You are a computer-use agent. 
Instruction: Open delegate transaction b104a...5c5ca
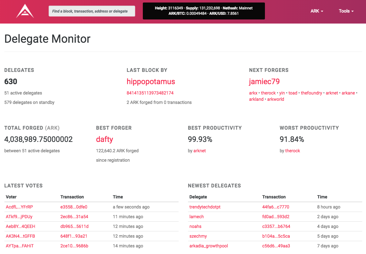click(x=276, y=236)
